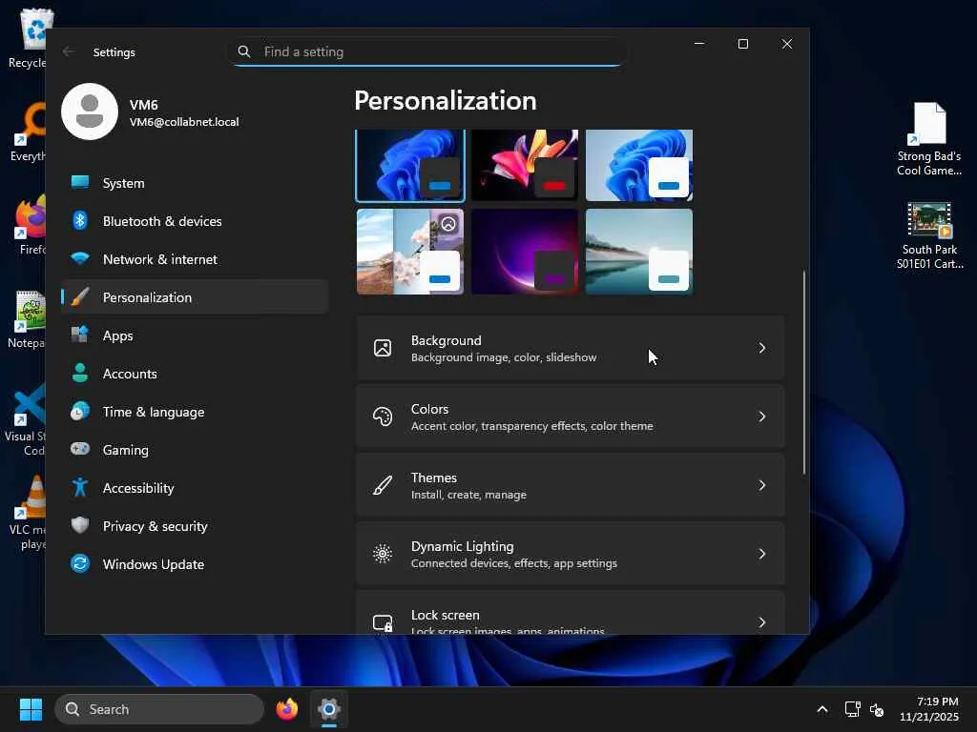Open Colors accent color row
Image resolution: width=977 pixels, height=732 pixels.
point(571,417)
